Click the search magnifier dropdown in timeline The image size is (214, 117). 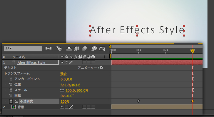[9, 49]
